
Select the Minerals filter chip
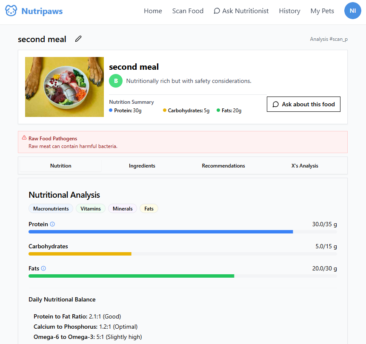pos(123,208)
